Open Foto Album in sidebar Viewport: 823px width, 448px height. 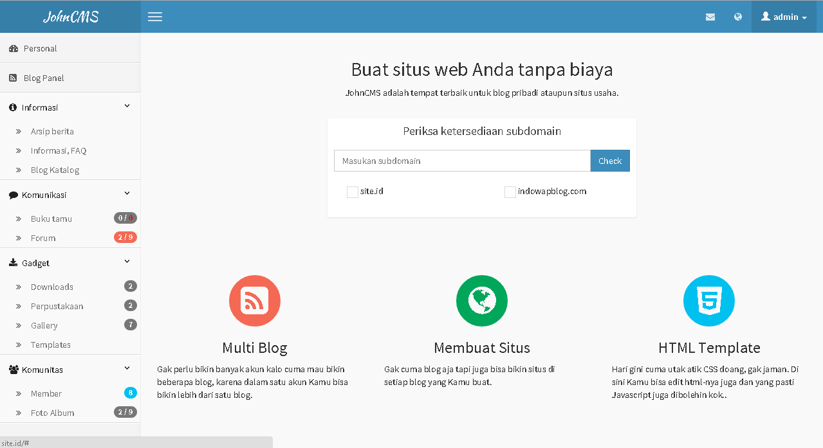coord(53,413)
